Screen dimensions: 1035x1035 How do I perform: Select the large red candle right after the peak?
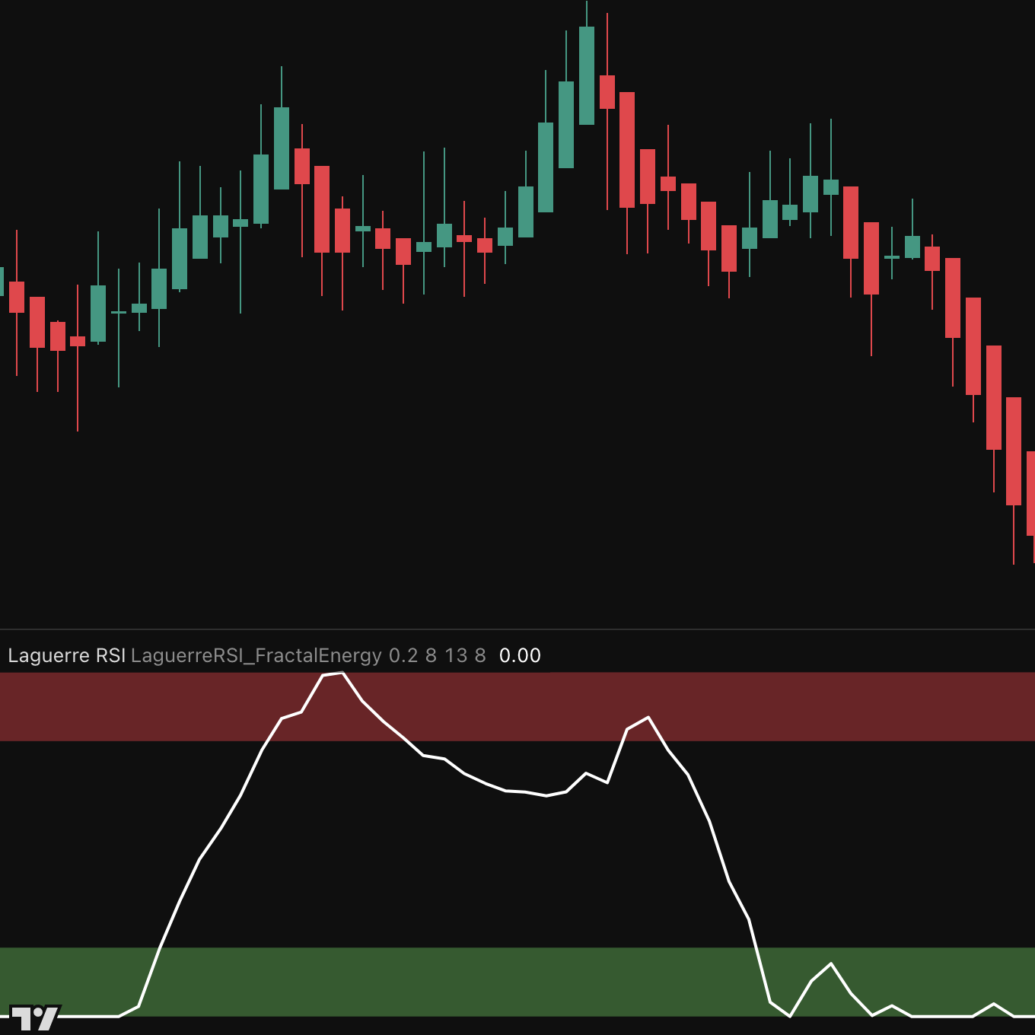[627, 150]
